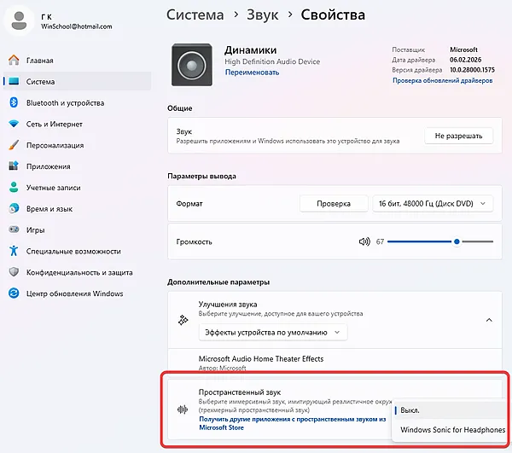The image size is (512, 453).
Task: Open Конфиденциальность и защита
Action: pos(78,272)
